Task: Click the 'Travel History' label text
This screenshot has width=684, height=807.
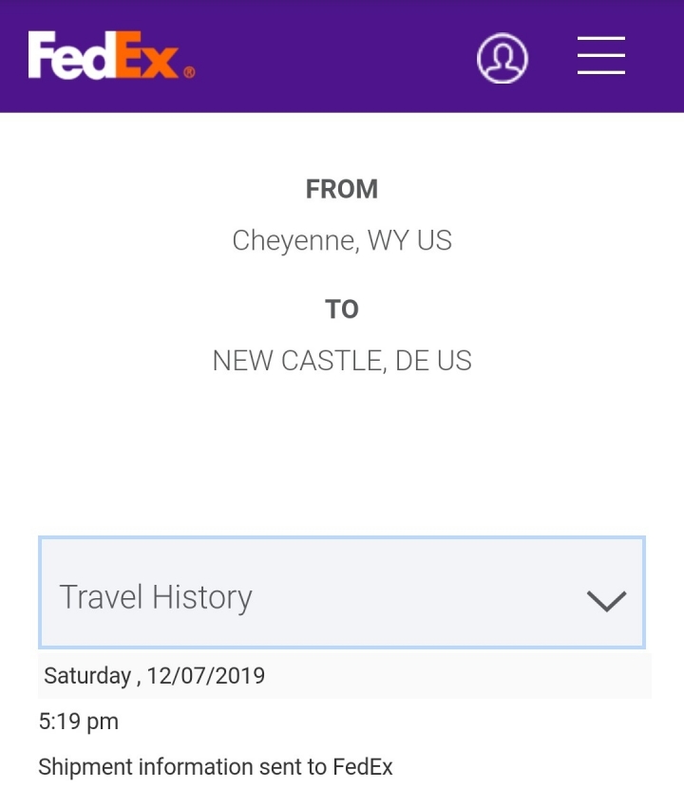Action: coord(156,597)
